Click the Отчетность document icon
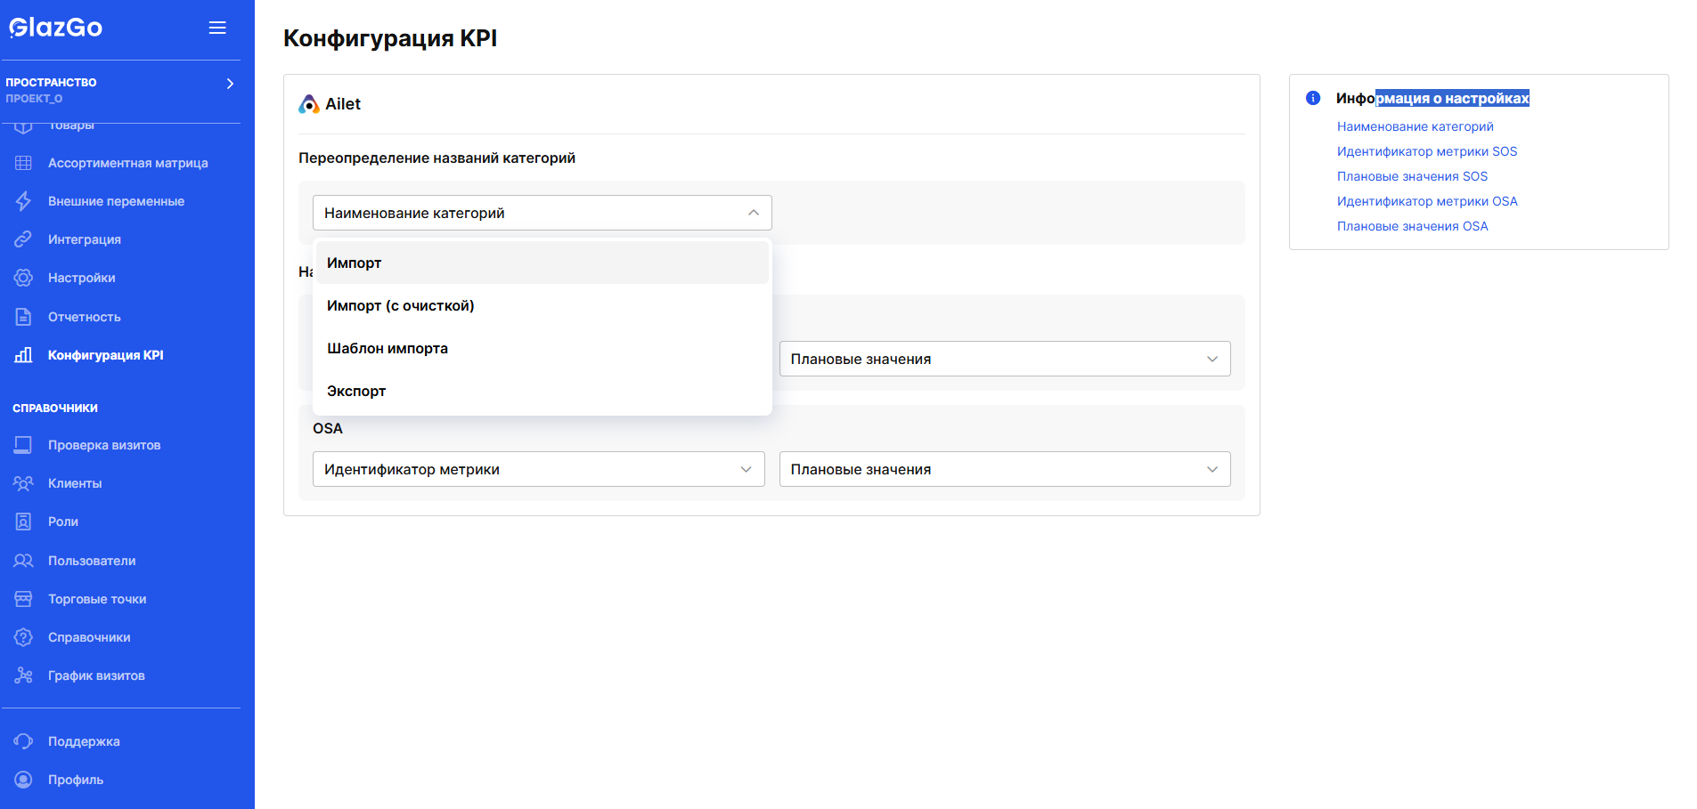Screen dimensions: 1697x809 (23, 317)
